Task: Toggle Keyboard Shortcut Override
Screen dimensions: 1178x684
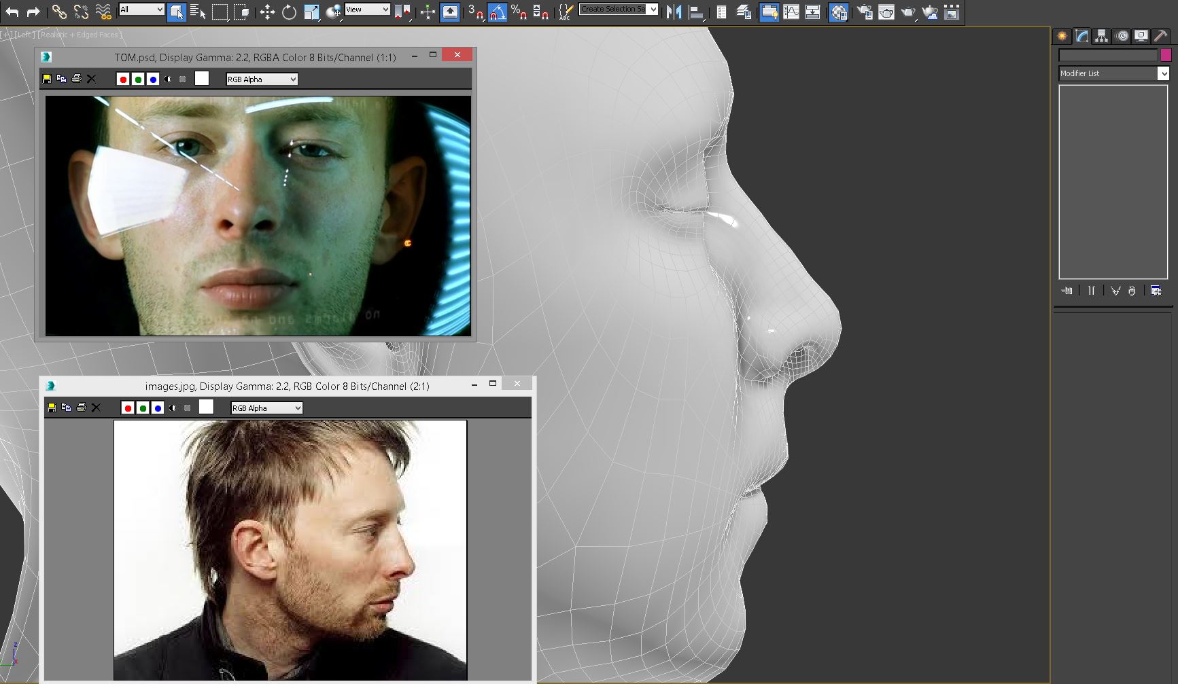Action: coord(450,12)
